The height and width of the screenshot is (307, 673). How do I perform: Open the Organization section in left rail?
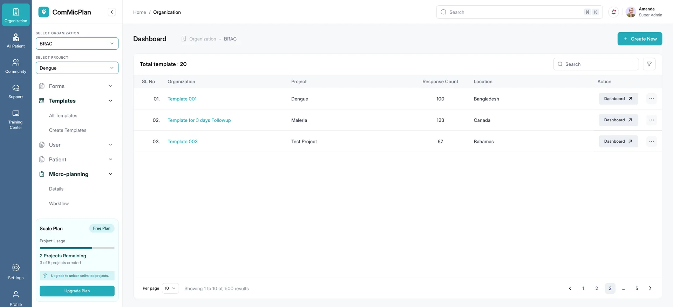click(16, 15)
